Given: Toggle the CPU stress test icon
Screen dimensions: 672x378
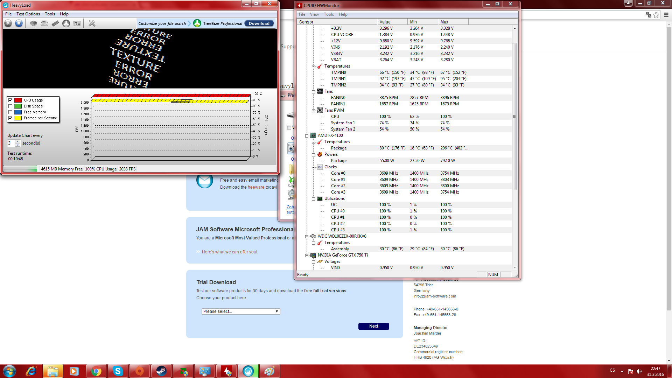Looking at the screenshot, I should tap(34, 23).
